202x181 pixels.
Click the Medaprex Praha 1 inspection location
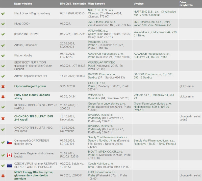[106, 45]
